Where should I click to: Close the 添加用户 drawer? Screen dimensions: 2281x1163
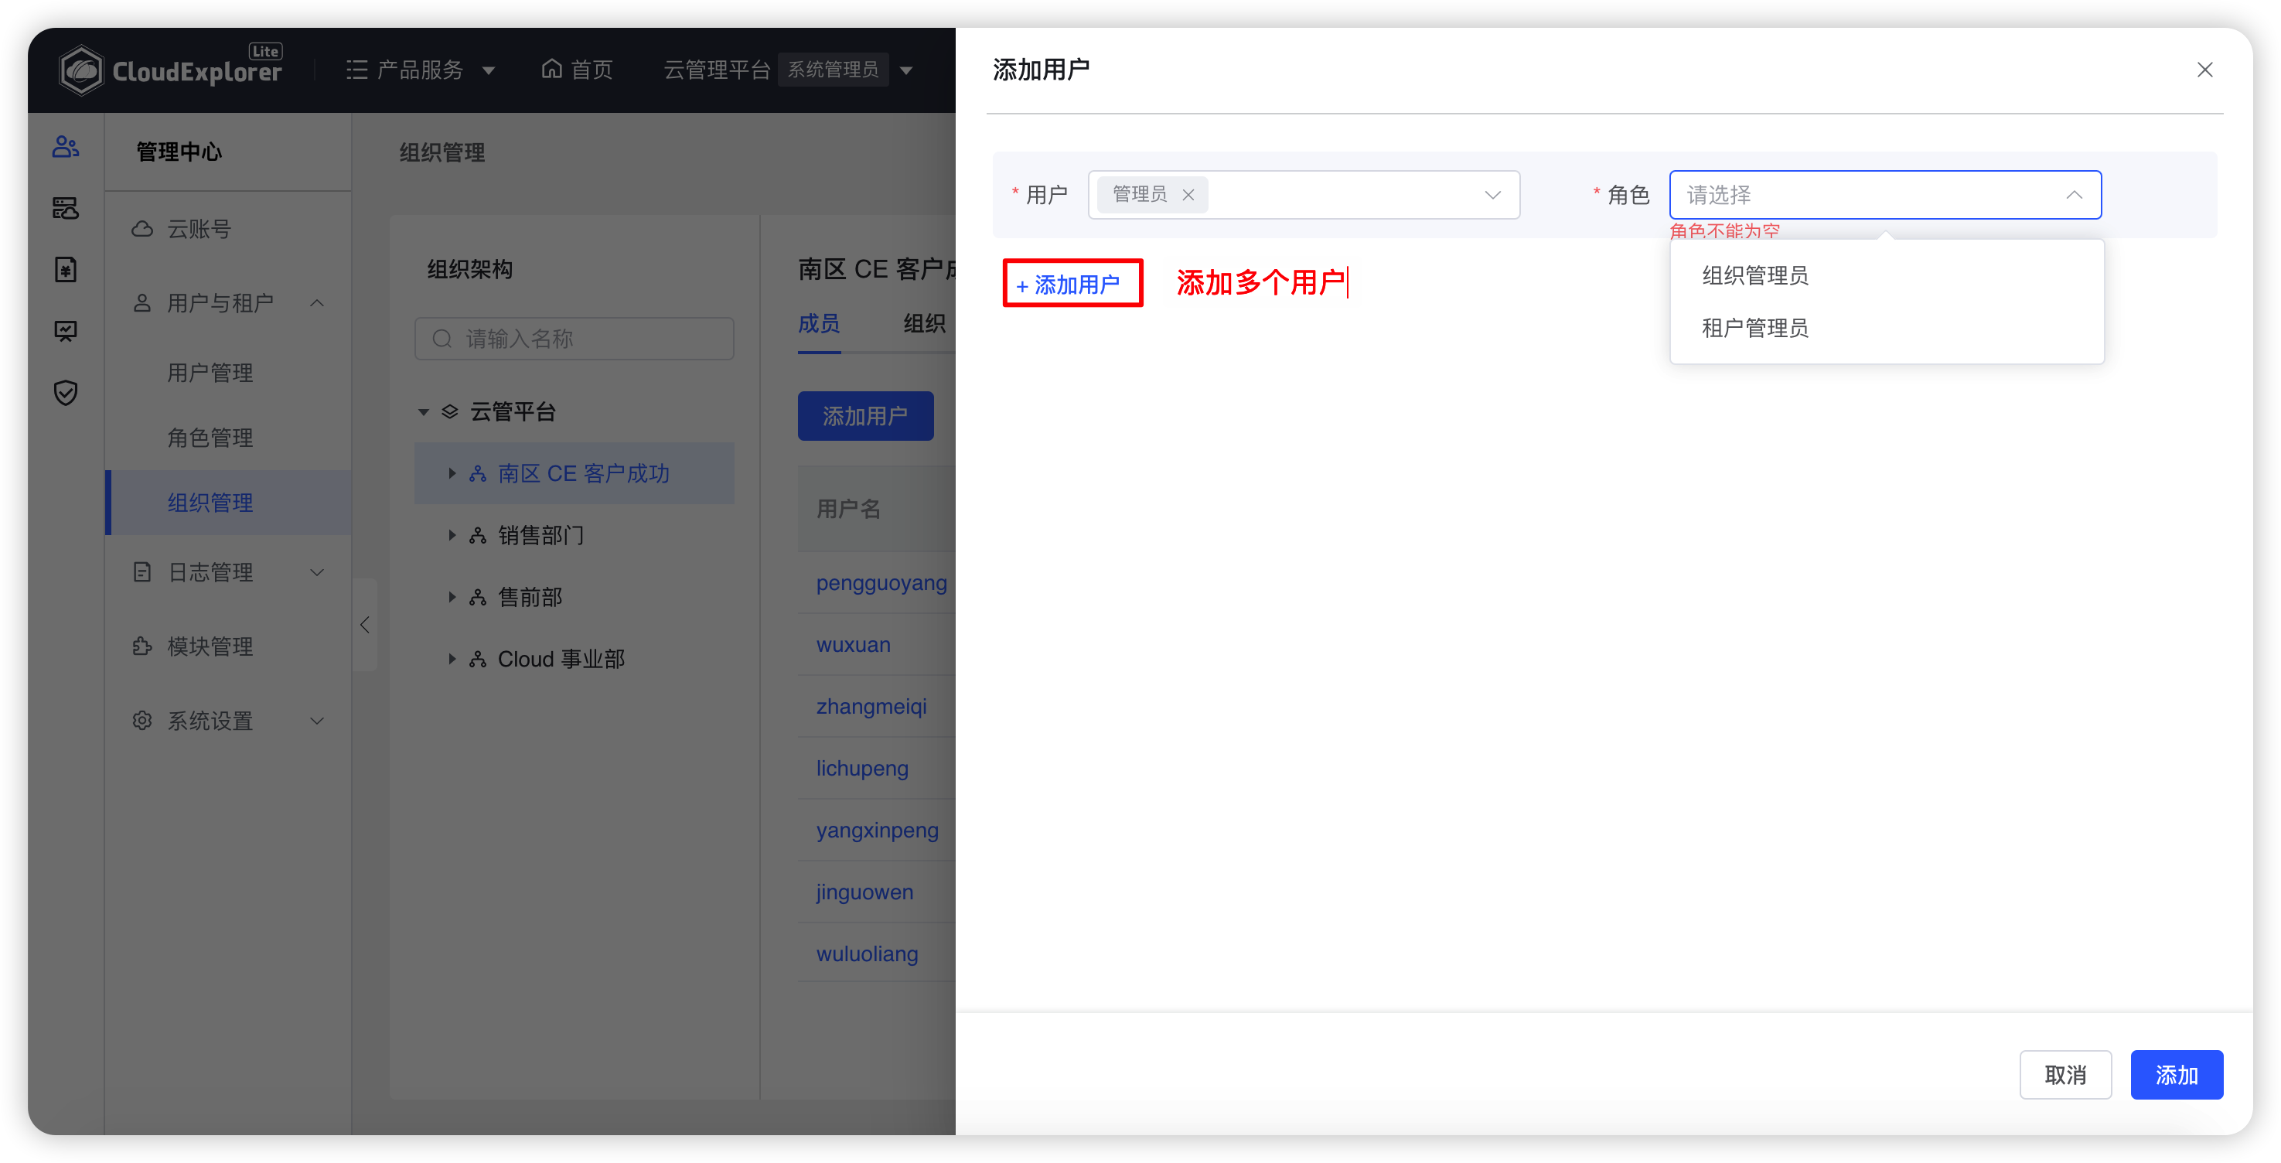pyautogui.click(x=2204, y=70)
